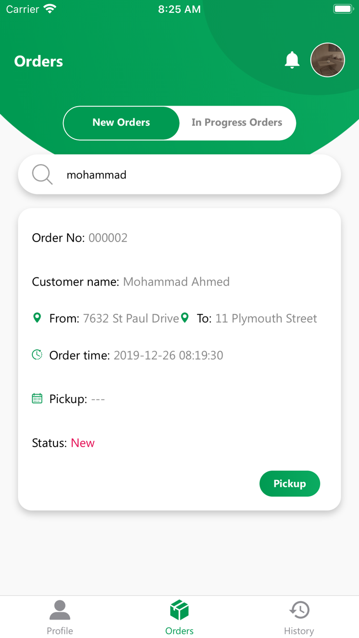Tap the To destination pin icon
This screenshot has width=359, height=638.
pos(185,318)
